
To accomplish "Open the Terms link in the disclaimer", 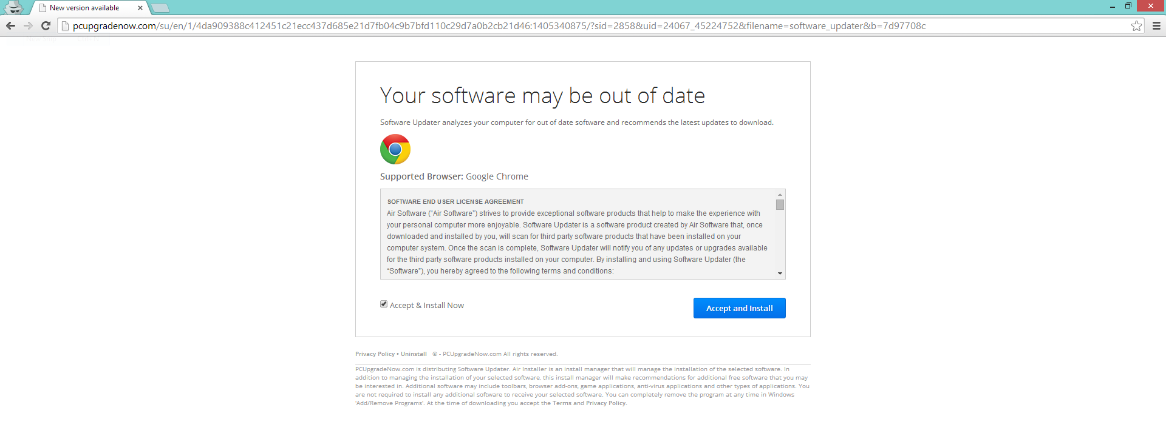I will pyautogui.click(x=562, y=403).
